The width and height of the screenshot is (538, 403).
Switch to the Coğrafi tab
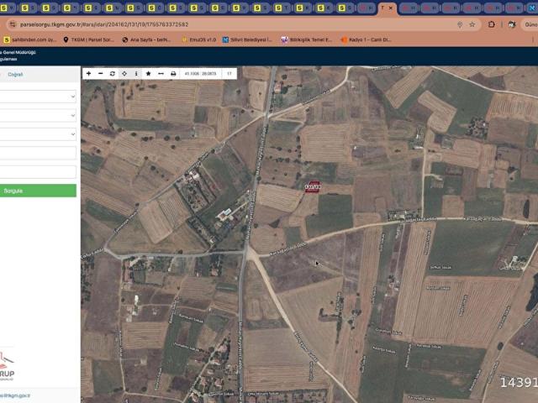click(16, 75)
